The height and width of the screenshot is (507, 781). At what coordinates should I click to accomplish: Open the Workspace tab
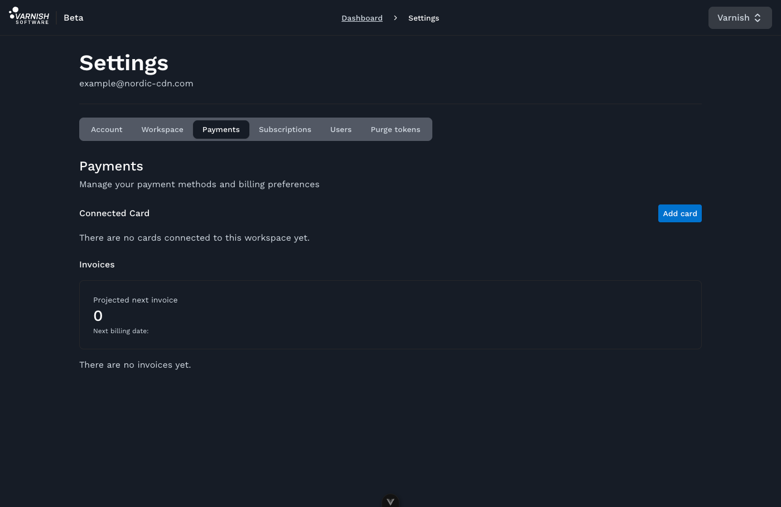pos(162,129)
